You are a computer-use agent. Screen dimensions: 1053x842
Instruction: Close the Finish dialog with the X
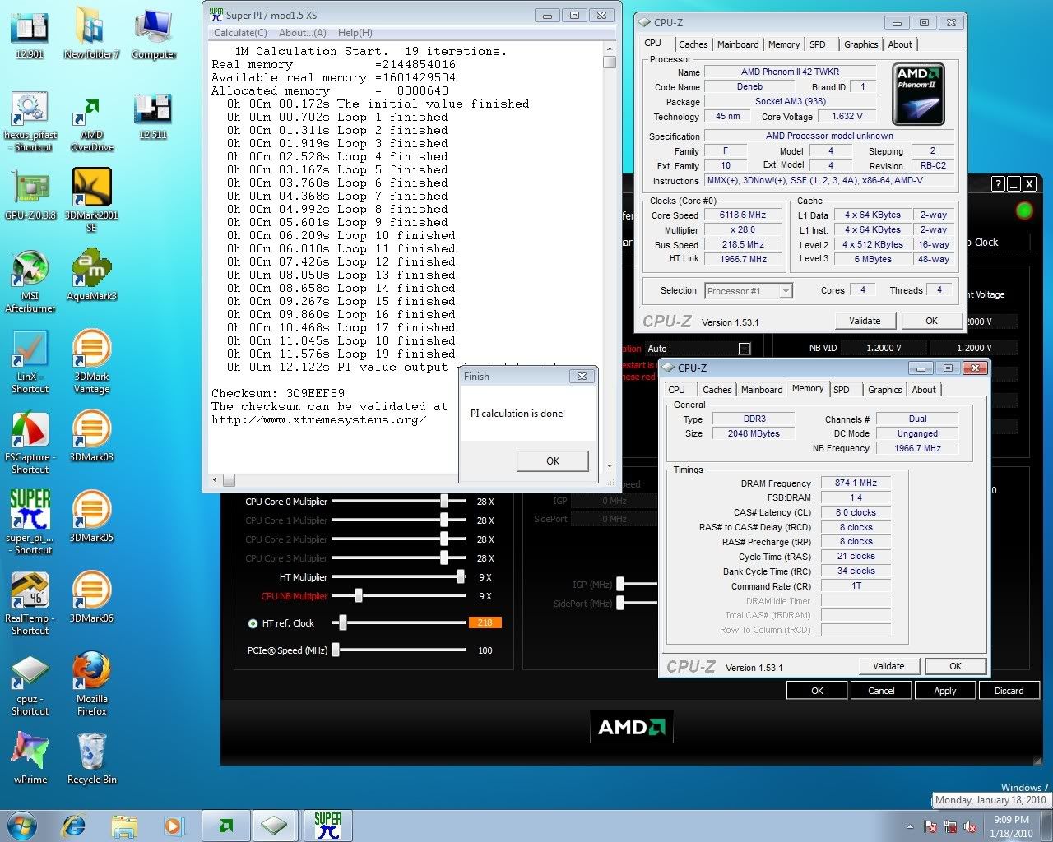(x=582, y=376)
